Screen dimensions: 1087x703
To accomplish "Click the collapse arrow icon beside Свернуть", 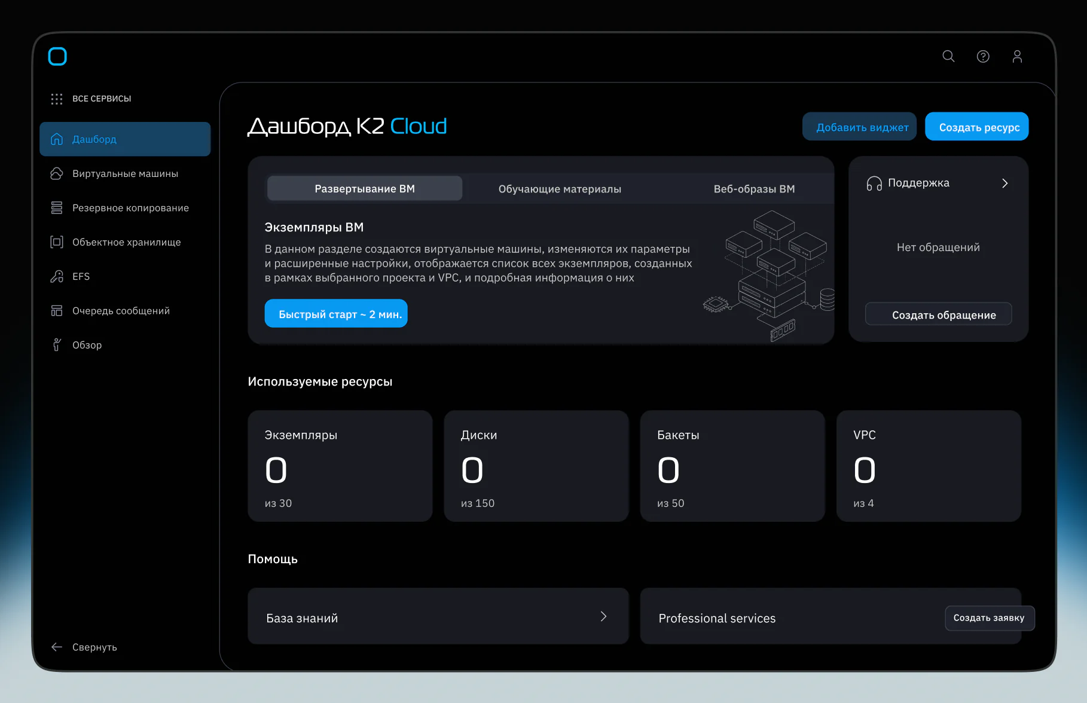I will click(x=57, y=647).
